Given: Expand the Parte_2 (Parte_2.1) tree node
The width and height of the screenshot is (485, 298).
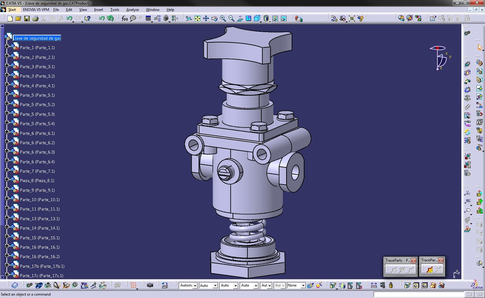Looking at the screenshot, I should point(6,56).
